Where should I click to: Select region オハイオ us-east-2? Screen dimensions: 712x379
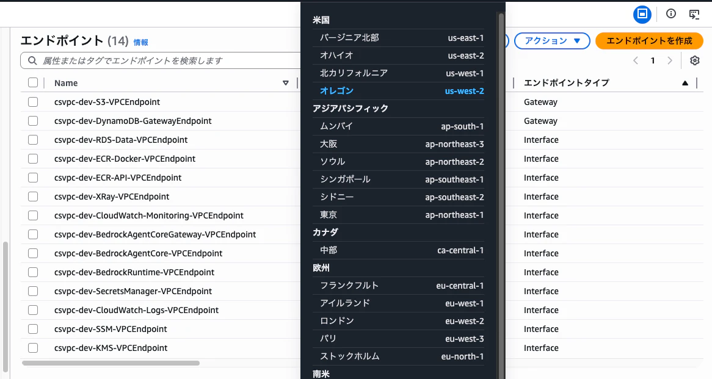point(398,56)
